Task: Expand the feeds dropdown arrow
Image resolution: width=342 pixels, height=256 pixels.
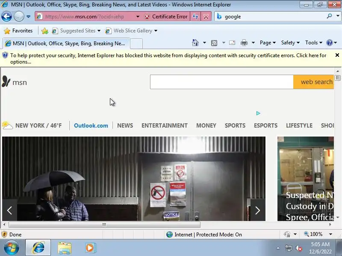Action: click(224, 43)
